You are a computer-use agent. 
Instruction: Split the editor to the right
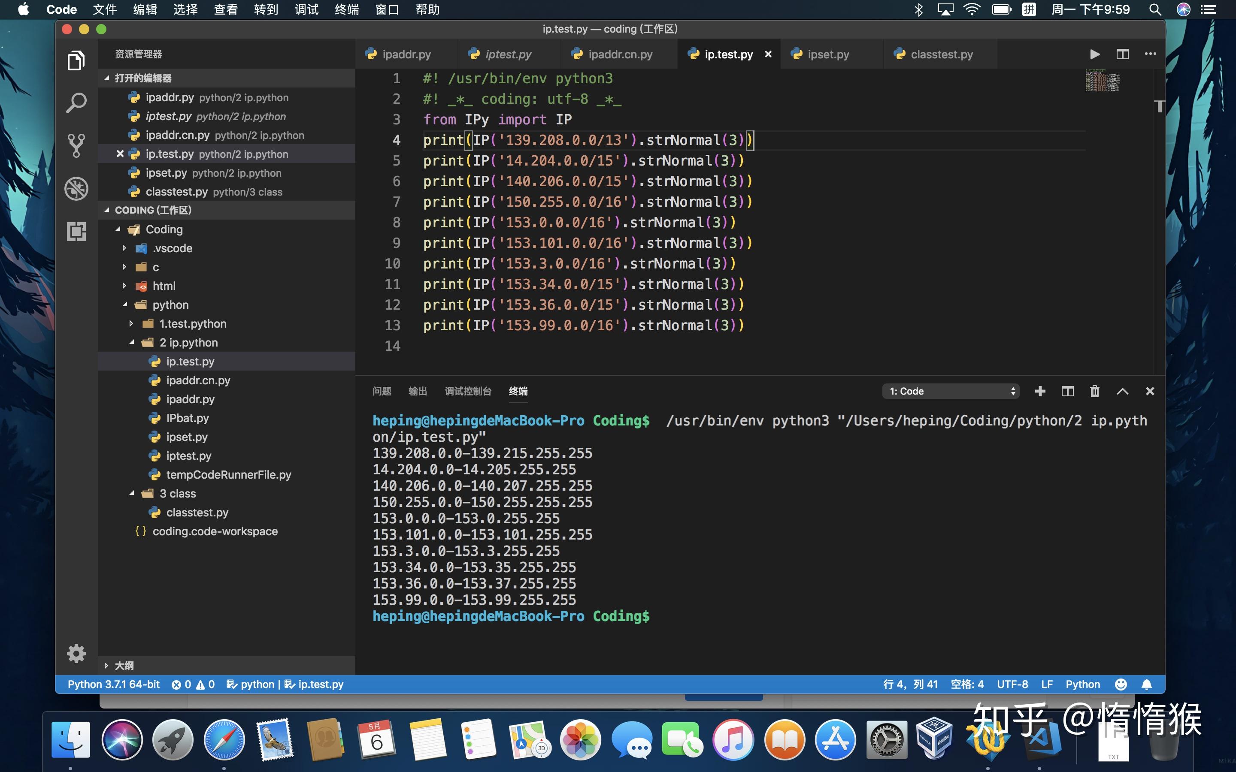point(1122,54)
